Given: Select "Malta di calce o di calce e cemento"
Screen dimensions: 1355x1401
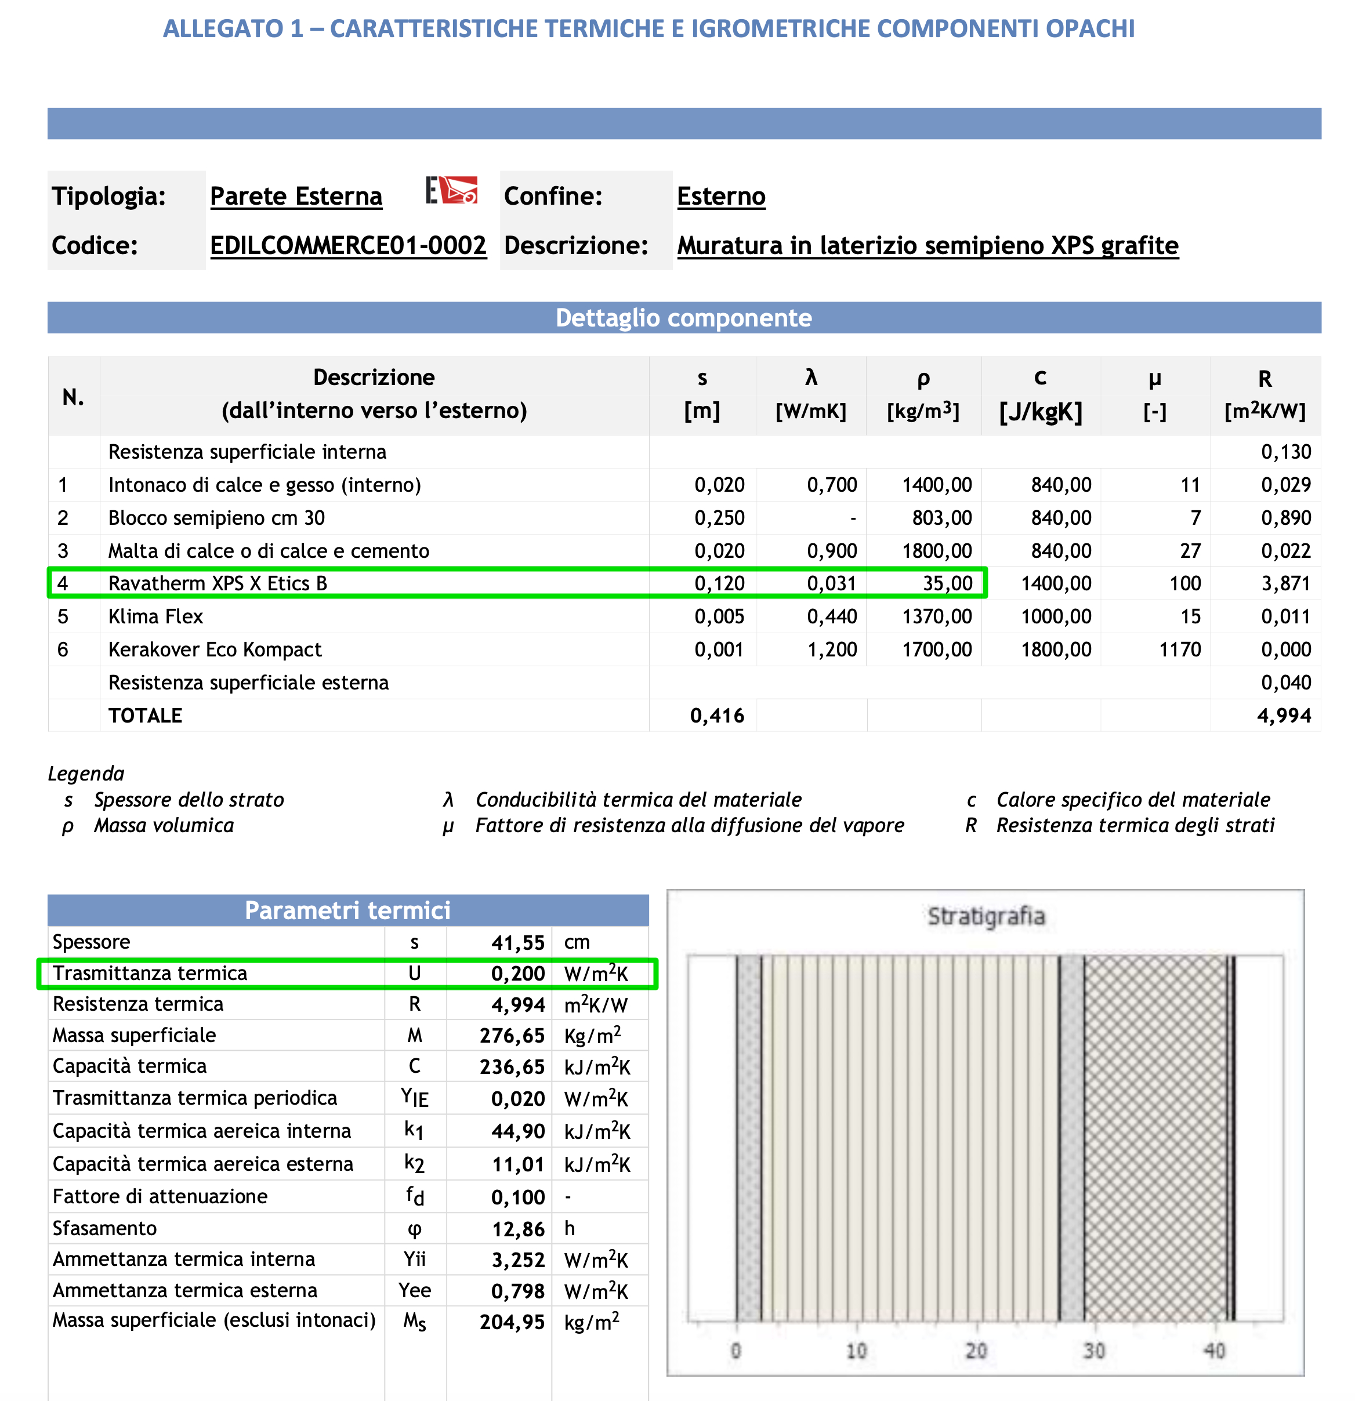Looking at the screenshot, I should [x=269, y=550].
